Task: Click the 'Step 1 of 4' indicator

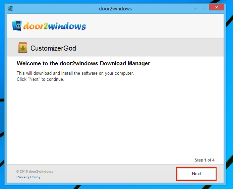Action: coord(205,160)
